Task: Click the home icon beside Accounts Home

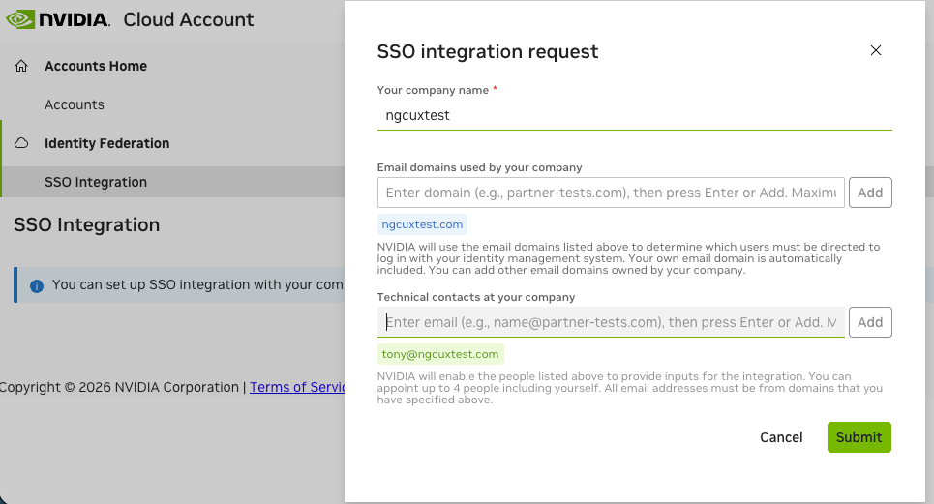Action: (21, 66)
